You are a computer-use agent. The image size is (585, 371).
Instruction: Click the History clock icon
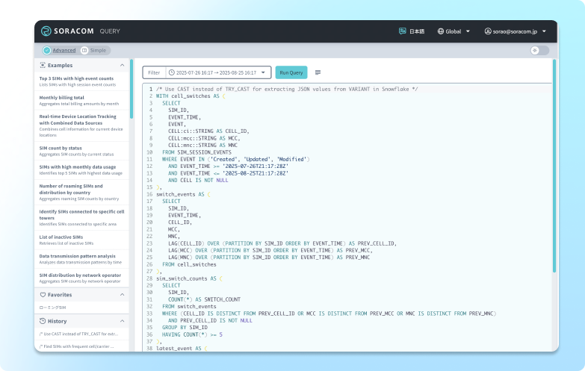(42, 321)
